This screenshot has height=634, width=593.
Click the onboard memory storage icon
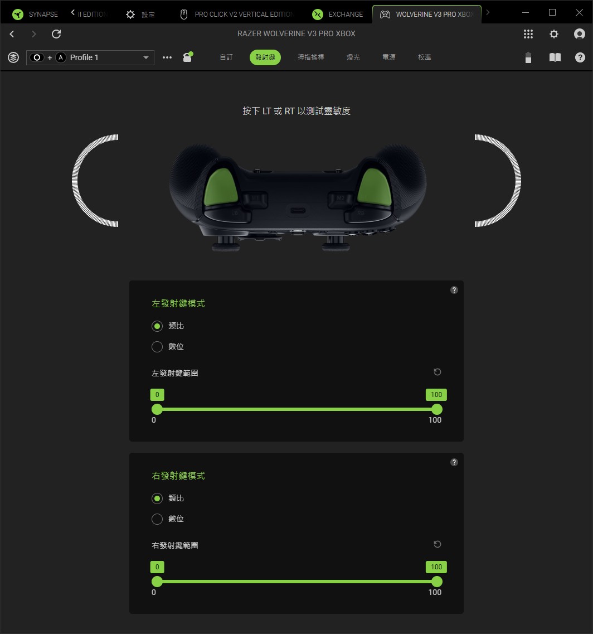[x=188, y=57]
